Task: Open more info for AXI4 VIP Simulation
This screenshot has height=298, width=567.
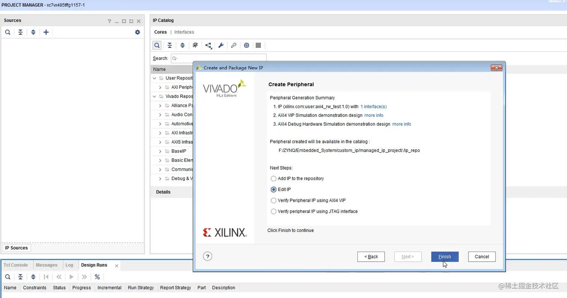Action: tap(374, 115)
